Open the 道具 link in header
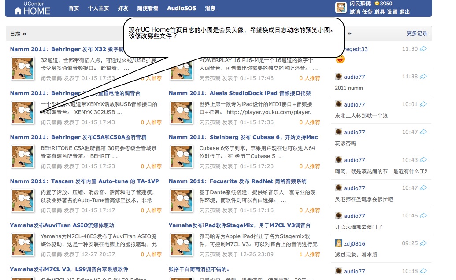Image resolution: width=456 pixels, height=280 pixels. pos(379,12)
